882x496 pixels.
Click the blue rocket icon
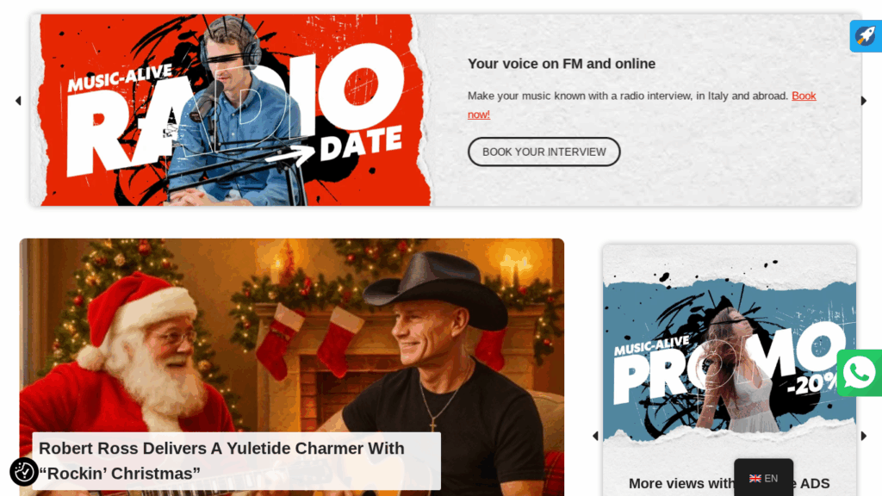pos(866,36)
